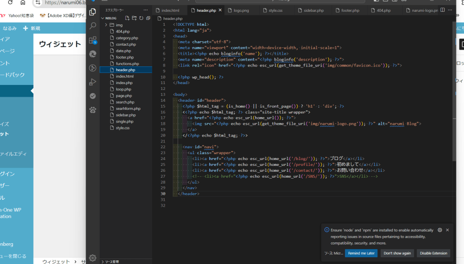
Task: Open the Extensions view with badge
Action: pos(93,40)
